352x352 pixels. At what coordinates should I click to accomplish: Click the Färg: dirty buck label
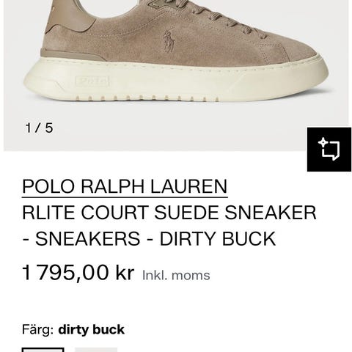click(73, 329)
